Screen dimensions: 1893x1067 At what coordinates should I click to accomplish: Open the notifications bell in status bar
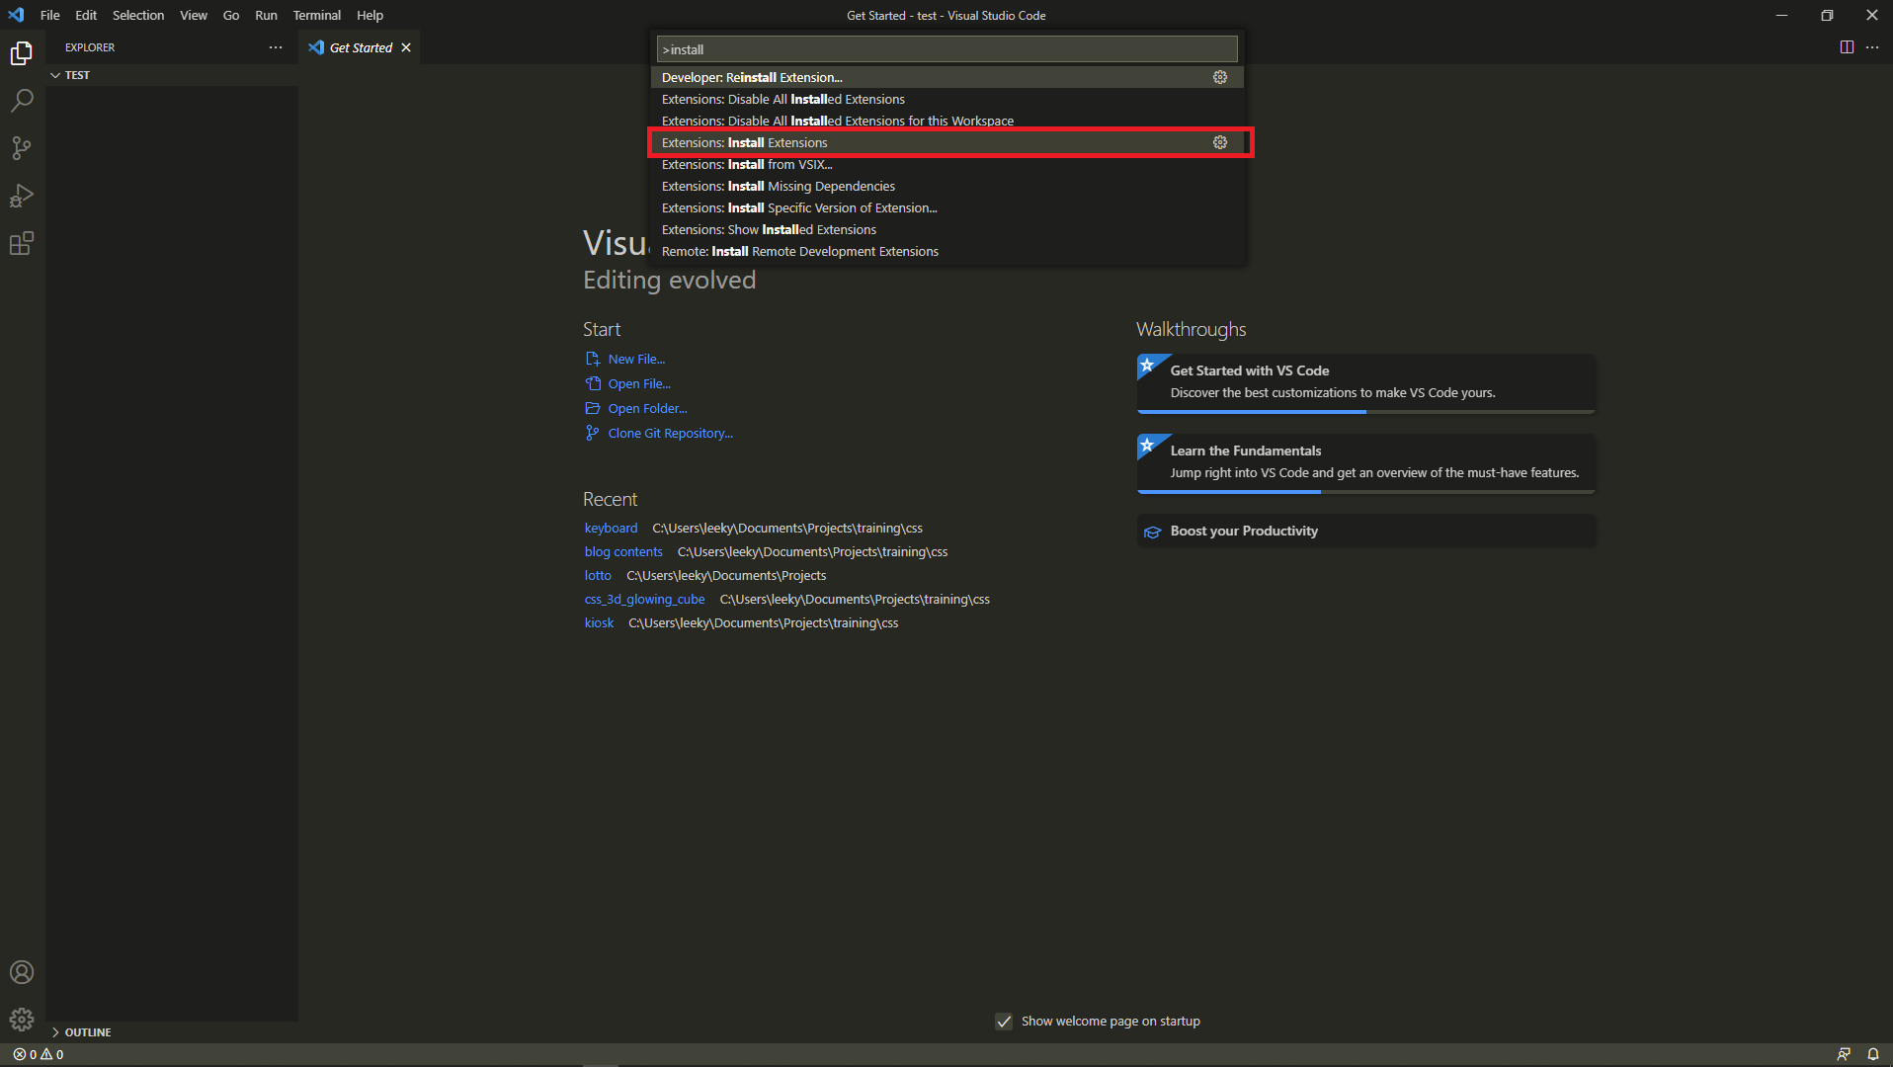point(1872,1054)
